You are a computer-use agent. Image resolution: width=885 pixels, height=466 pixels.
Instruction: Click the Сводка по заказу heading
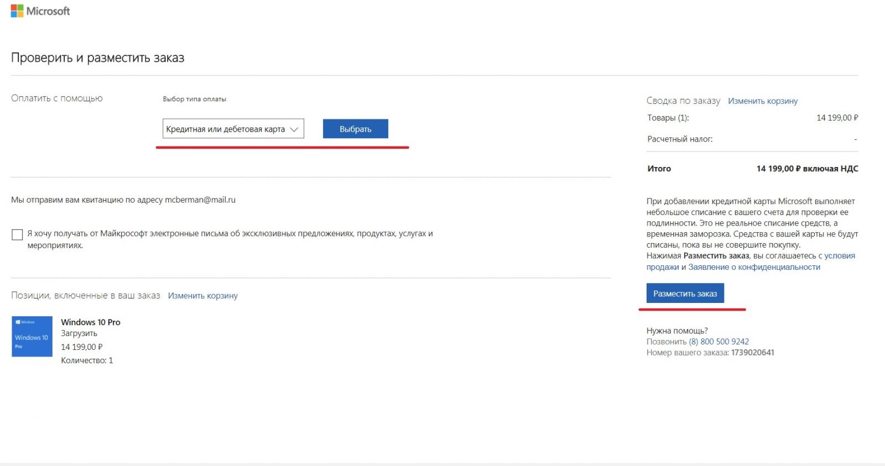[x=683, y=101]
